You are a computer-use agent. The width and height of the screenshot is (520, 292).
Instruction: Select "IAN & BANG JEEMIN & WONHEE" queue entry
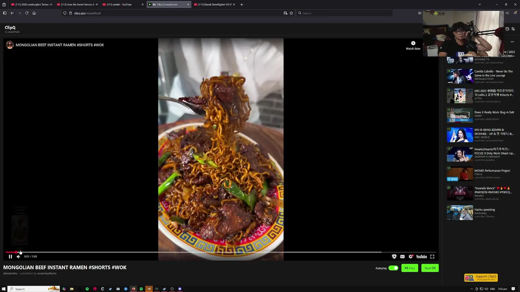click(x=494, y=132)
